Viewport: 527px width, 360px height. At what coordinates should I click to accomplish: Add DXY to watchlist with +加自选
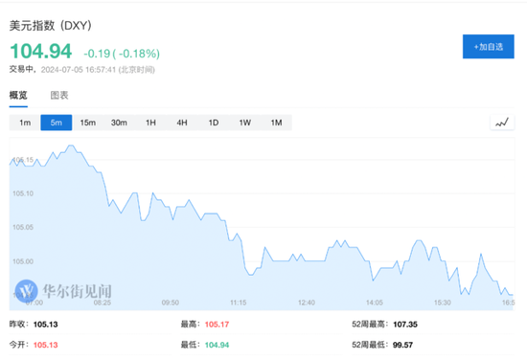tap(488, 46)
